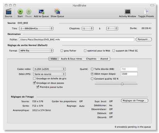Click the Rognage value Auto

[x=82, y=106]
